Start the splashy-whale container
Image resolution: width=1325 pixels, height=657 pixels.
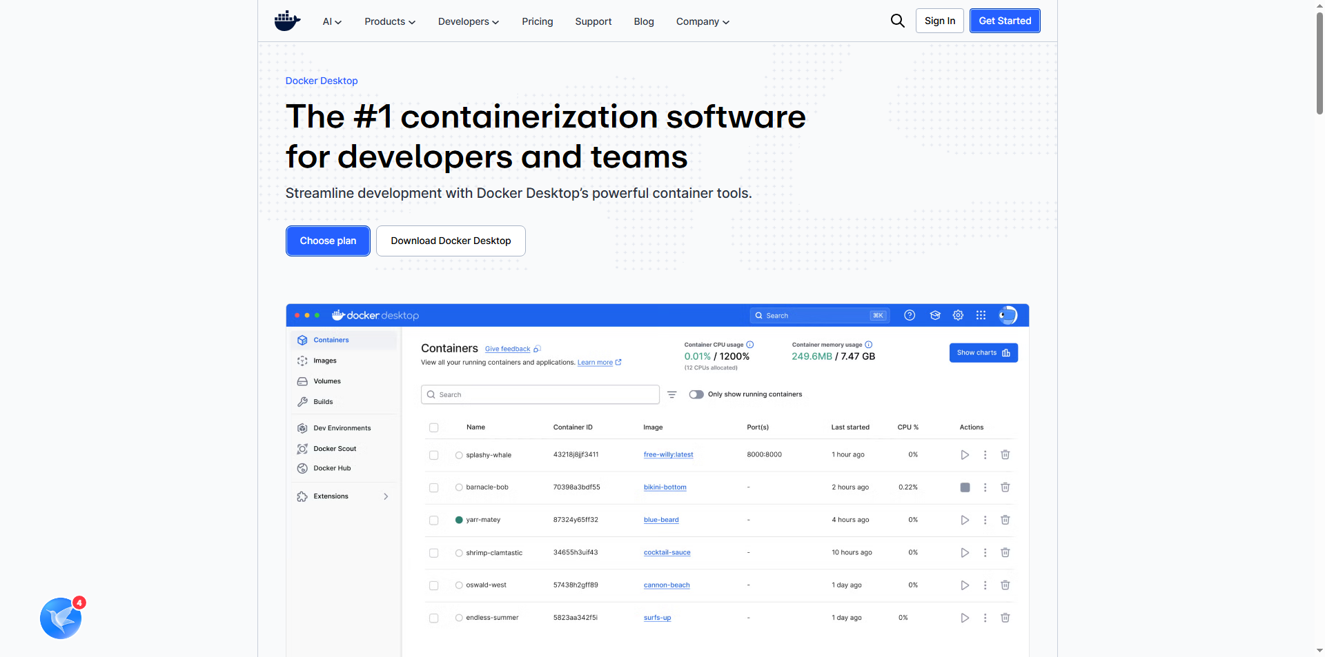click(965, 455)
